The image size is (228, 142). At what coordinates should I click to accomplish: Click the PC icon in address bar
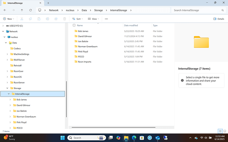pyautogui.click(x=40, y=10)
